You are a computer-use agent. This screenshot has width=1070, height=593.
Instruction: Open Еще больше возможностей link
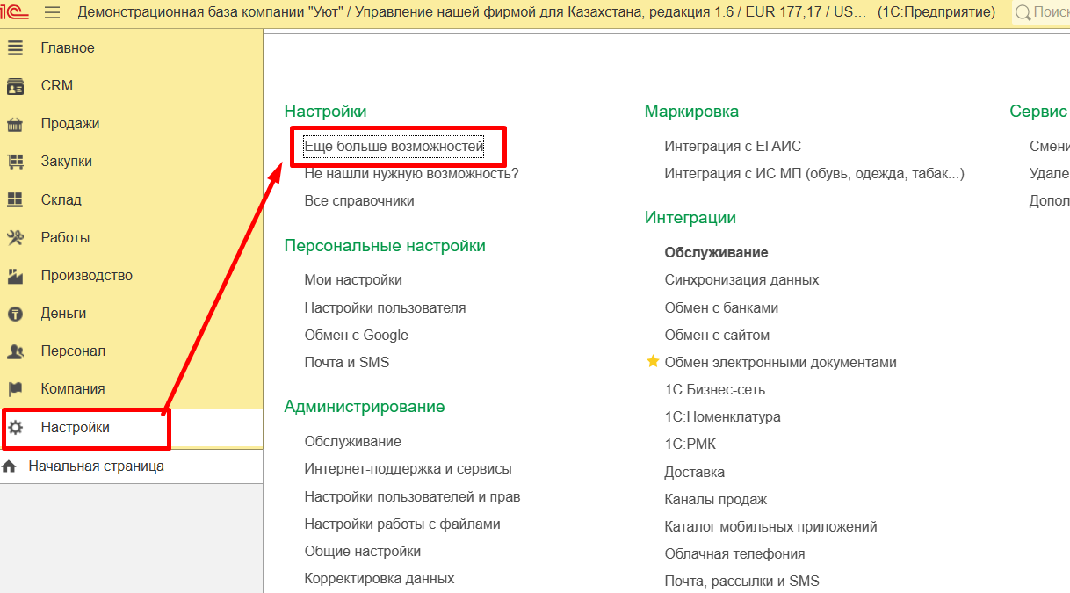point(394,147)
